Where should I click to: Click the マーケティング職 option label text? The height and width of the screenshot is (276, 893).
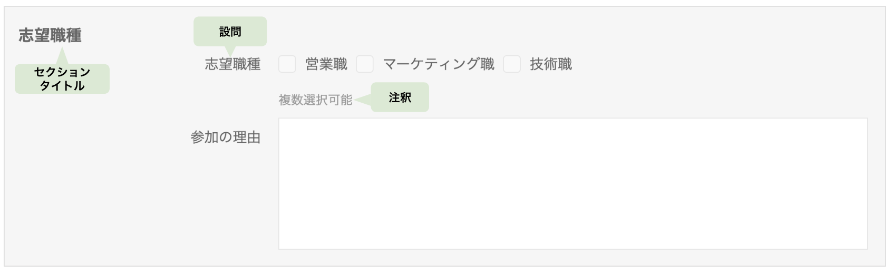[x=439, y=64]
